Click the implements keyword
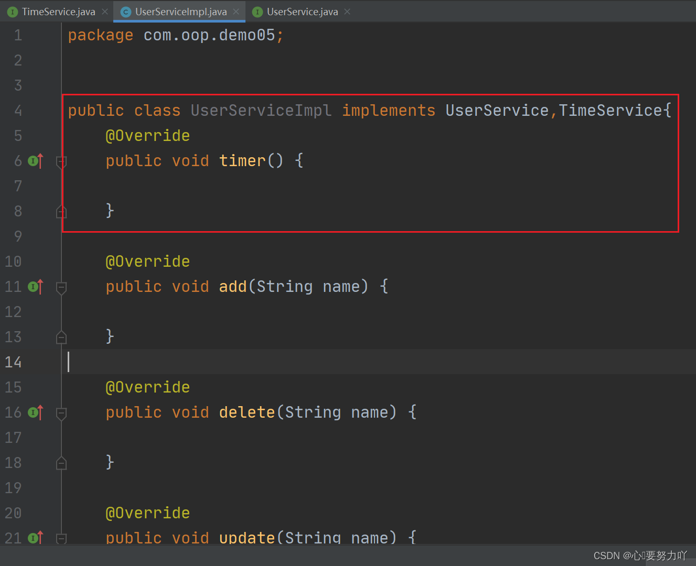 coord(389,111)
